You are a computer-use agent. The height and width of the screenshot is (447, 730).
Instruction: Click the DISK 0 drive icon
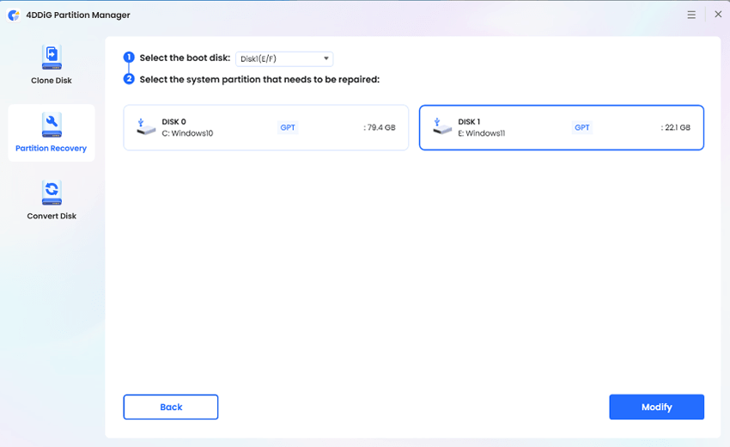[x=146, y=126]
